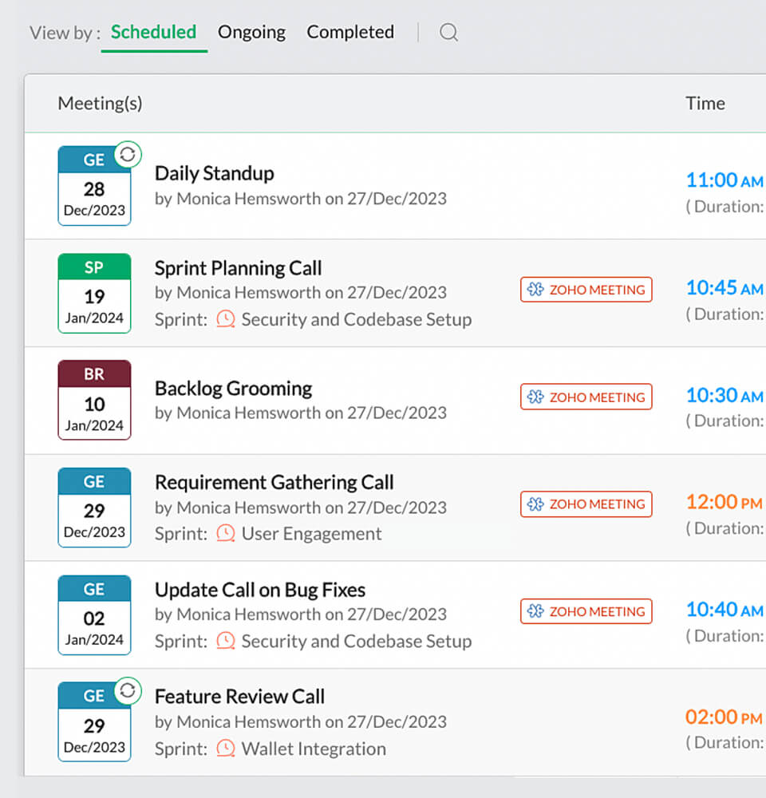Open Zoho Meeting badge for Backlog Grooming
Screen dimensions: 766x798
point(586,397)
